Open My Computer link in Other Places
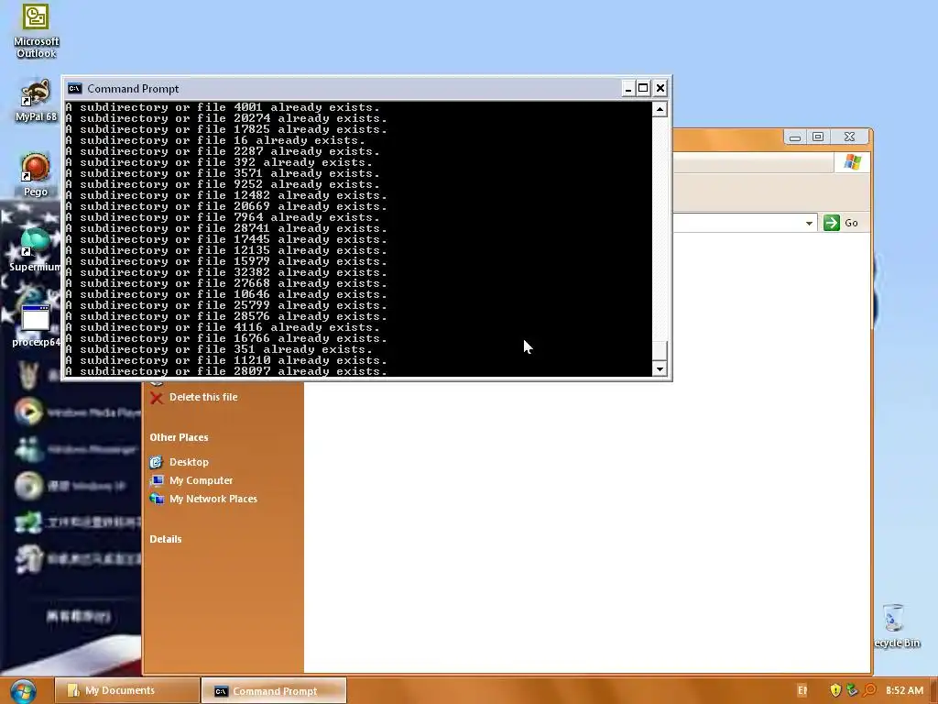This screenshot has width=938, height=704. 201,480
